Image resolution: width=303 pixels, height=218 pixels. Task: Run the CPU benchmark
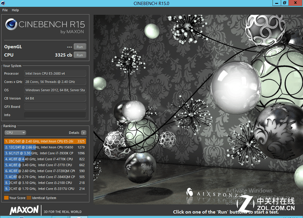coord(80,55)
